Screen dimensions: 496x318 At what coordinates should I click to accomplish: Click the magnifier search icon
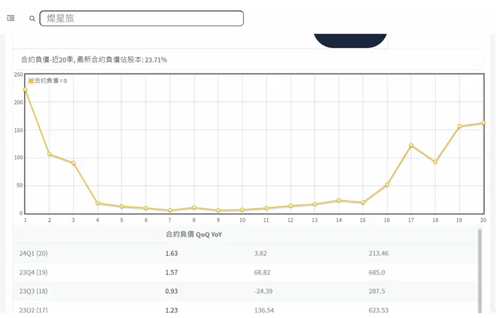pyautogui.click(x=32, y=19)
